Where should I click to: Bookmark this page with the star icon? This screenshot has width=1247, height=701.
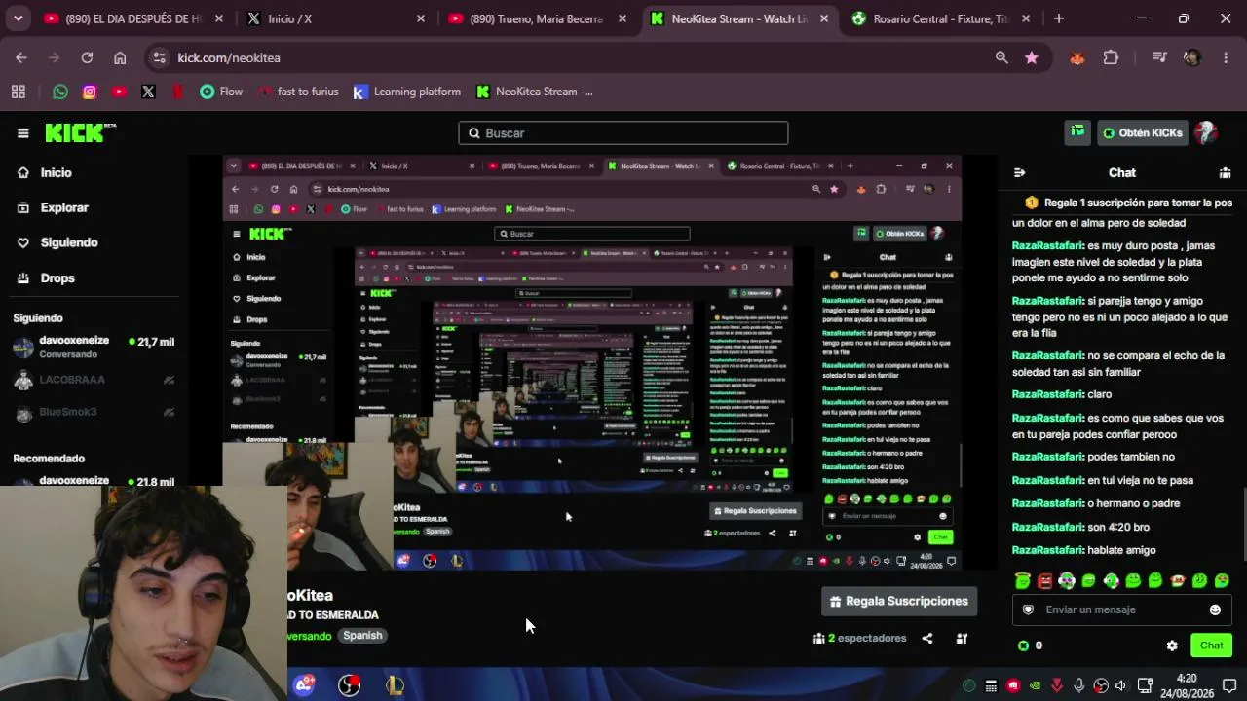(1031, 57)
